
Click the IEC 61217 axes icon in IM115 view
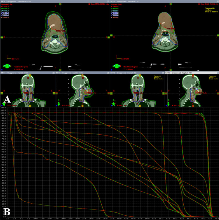click(119, 57)
